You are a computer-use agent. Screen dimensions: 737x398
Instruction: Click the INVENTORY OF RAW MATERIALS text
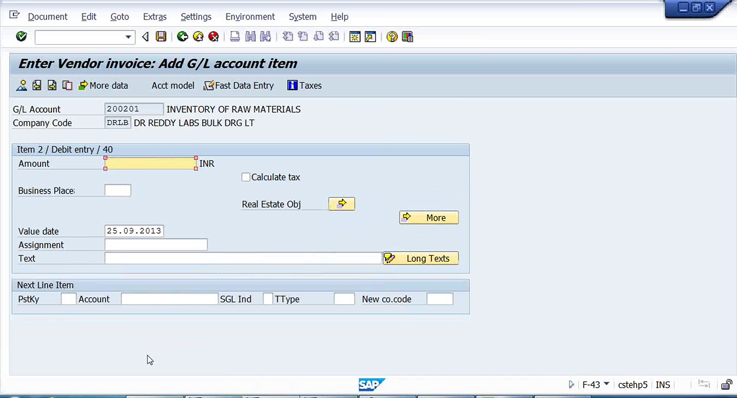point(234,109)
